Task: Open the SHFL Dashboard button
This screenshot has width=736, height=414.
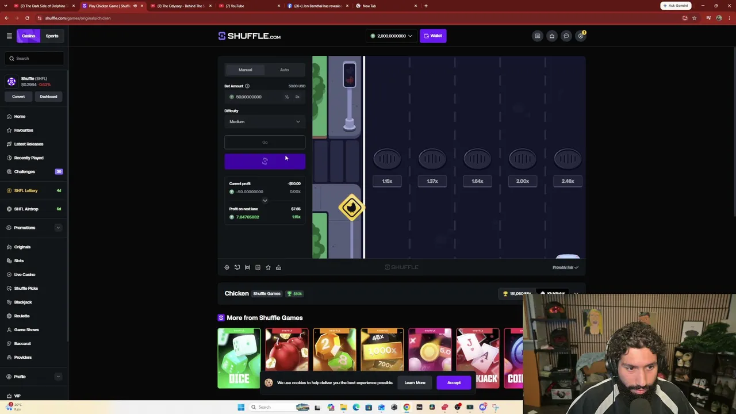Action: click(x=48, y=97)
